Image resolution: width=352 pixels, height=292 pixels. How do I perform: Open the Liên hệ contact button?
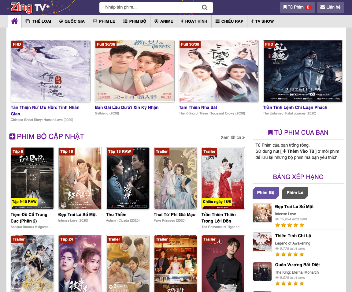[x=330, y=7]
